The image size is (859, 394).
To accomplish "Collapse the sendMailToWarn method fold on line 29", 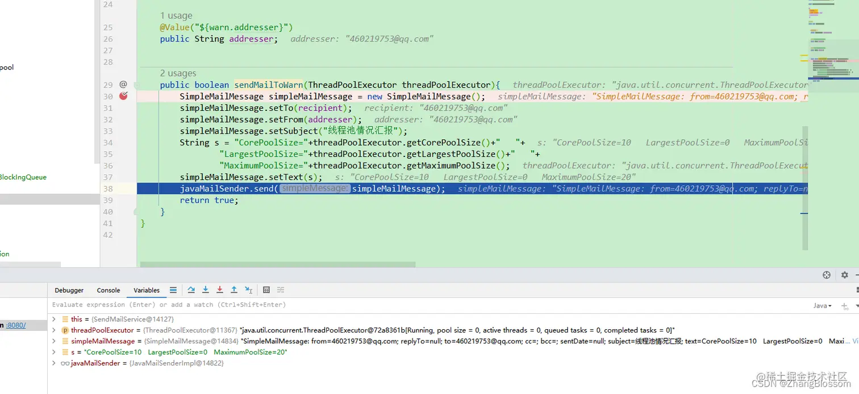I will pyautogui.click(x=136, y=85).
